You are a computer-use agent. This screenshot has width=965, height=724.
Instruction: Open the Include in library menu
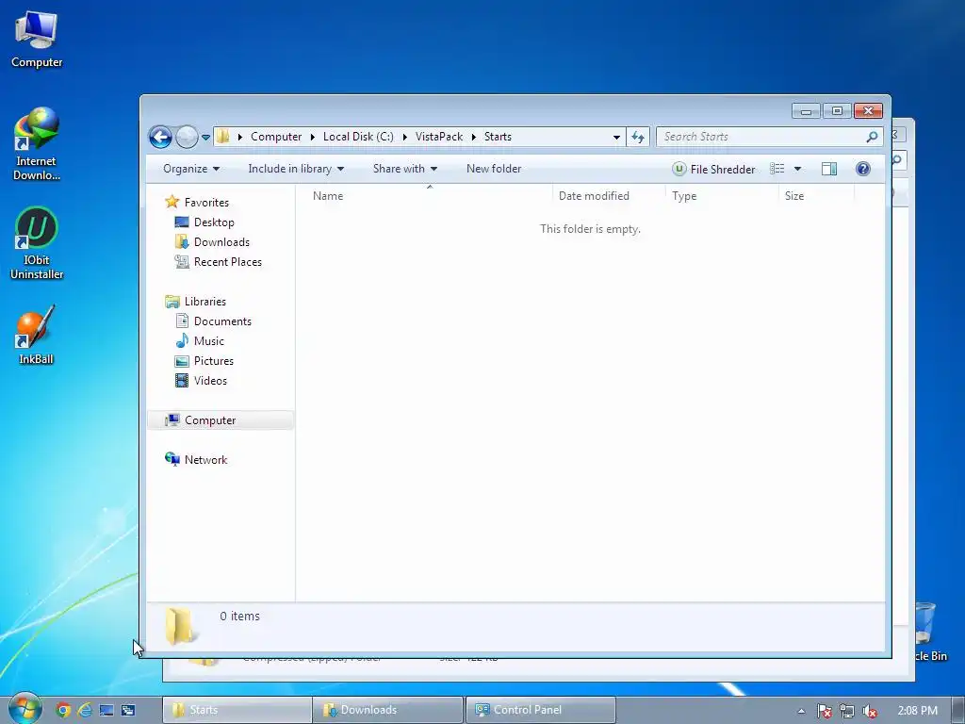point(296,169)
